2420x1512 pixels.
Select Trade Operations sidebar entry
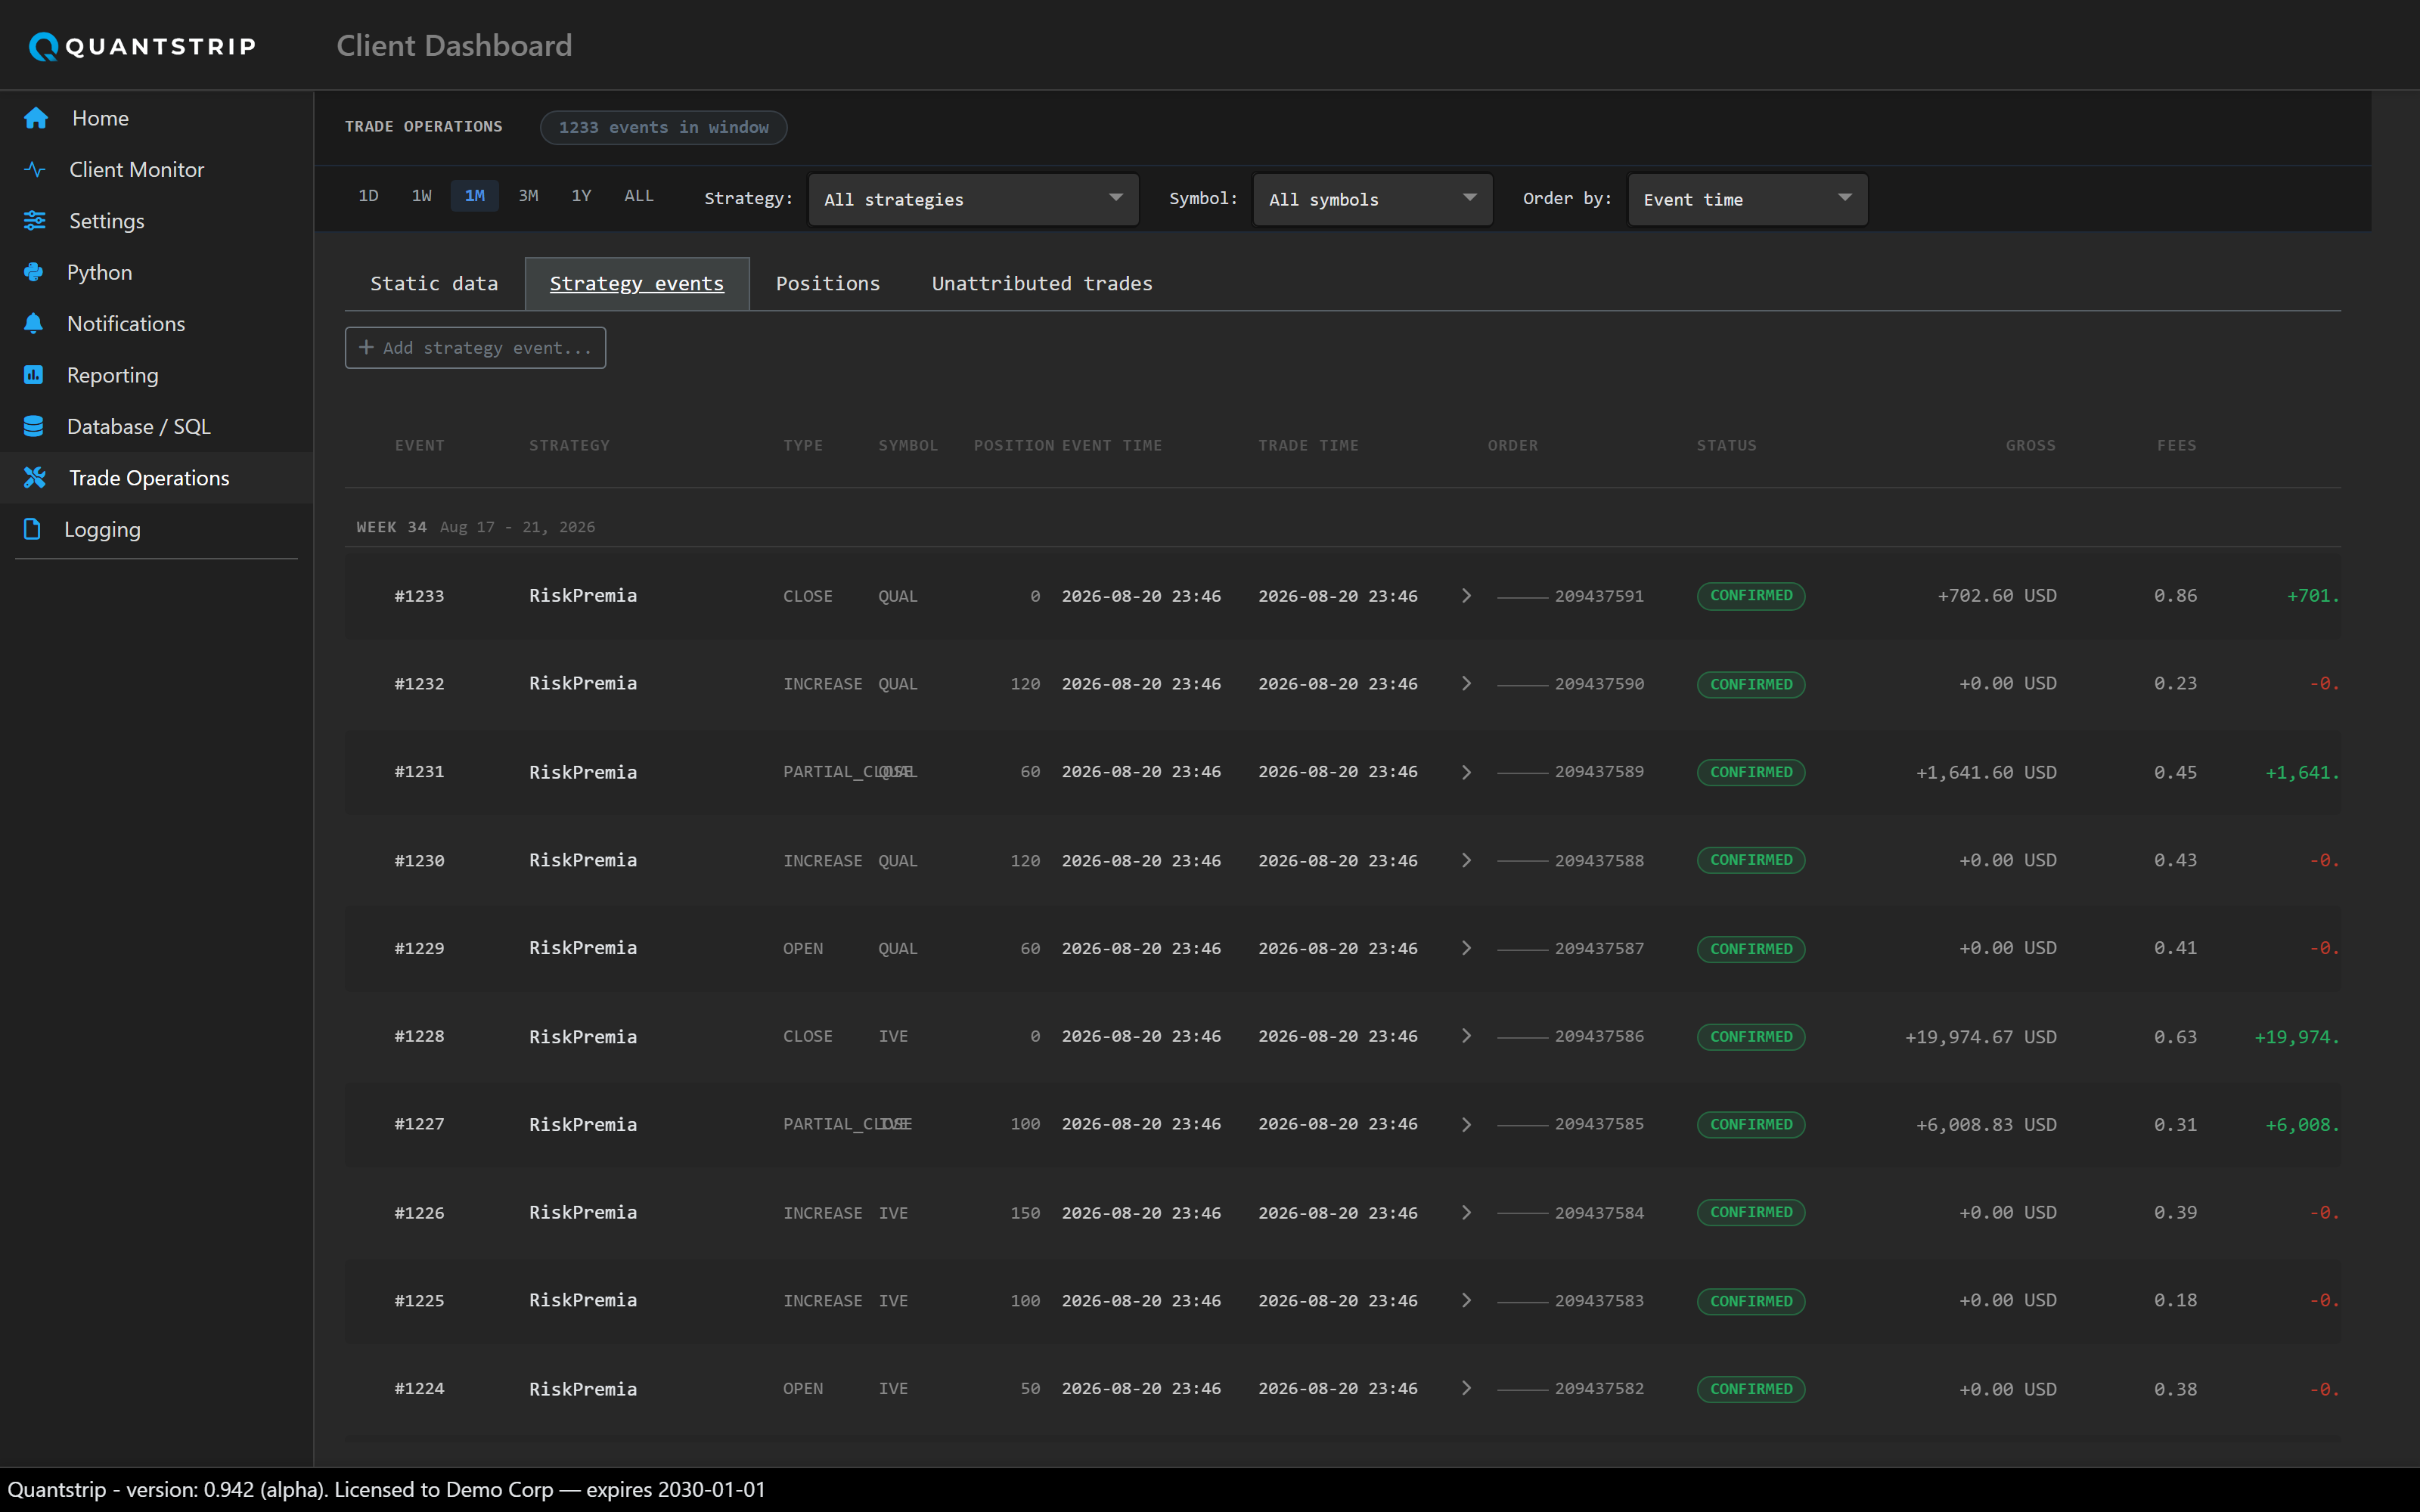point(156,478)
